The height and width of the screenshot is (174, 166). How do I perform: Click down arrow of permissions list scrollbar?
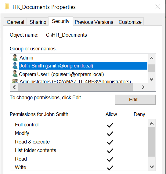point(152,166)
